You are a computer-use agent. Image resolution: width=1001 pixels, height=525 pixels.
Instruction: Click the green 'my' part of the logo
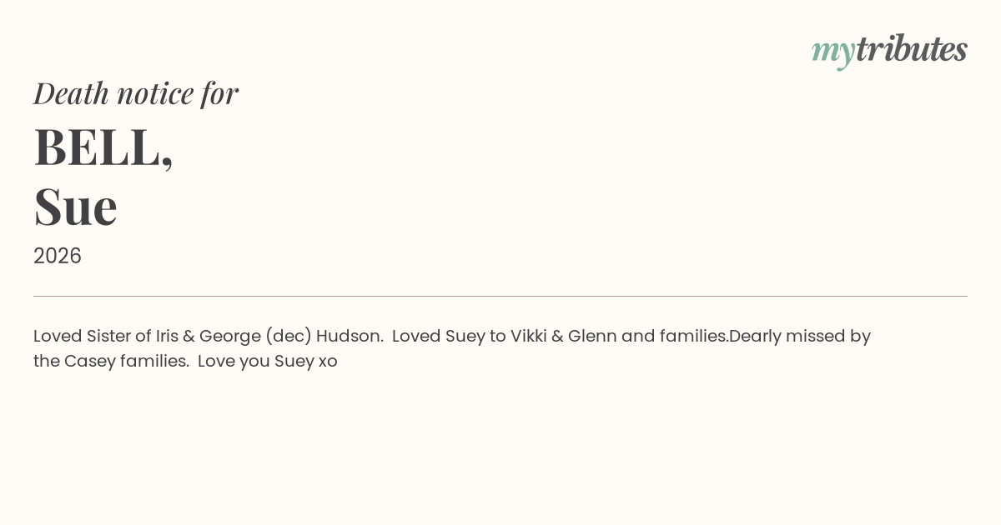[x=833, y=52]
